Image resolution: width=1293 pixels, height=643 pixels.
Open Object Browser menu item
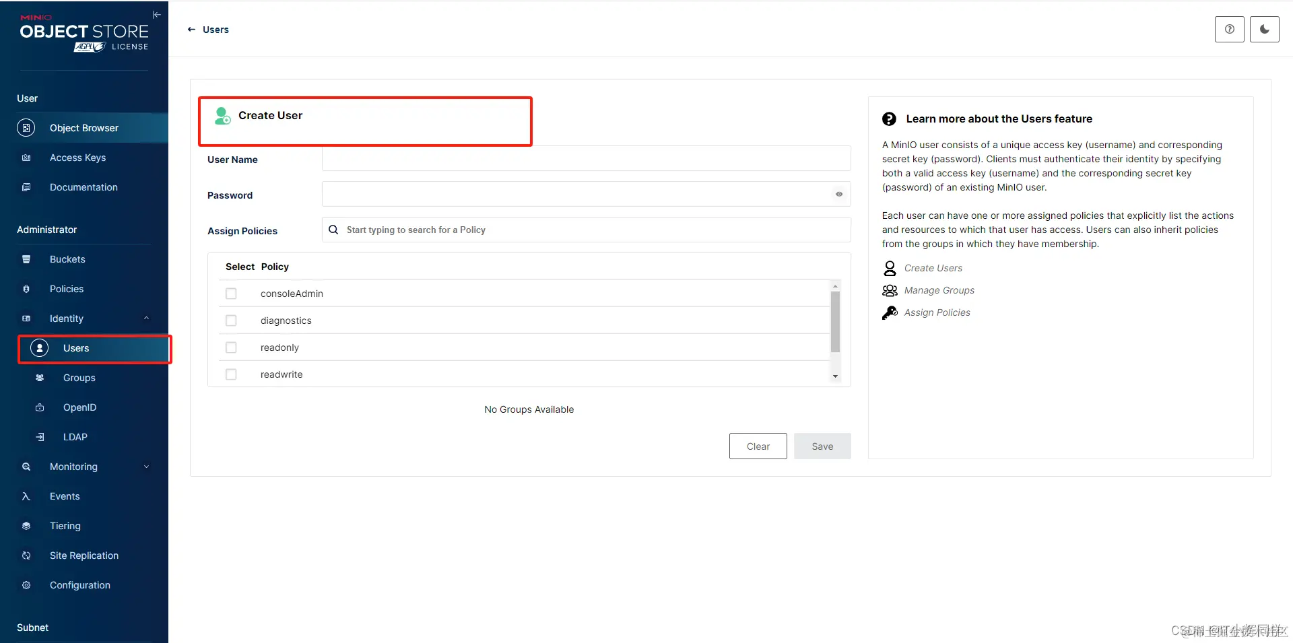(x=84, y=128)
